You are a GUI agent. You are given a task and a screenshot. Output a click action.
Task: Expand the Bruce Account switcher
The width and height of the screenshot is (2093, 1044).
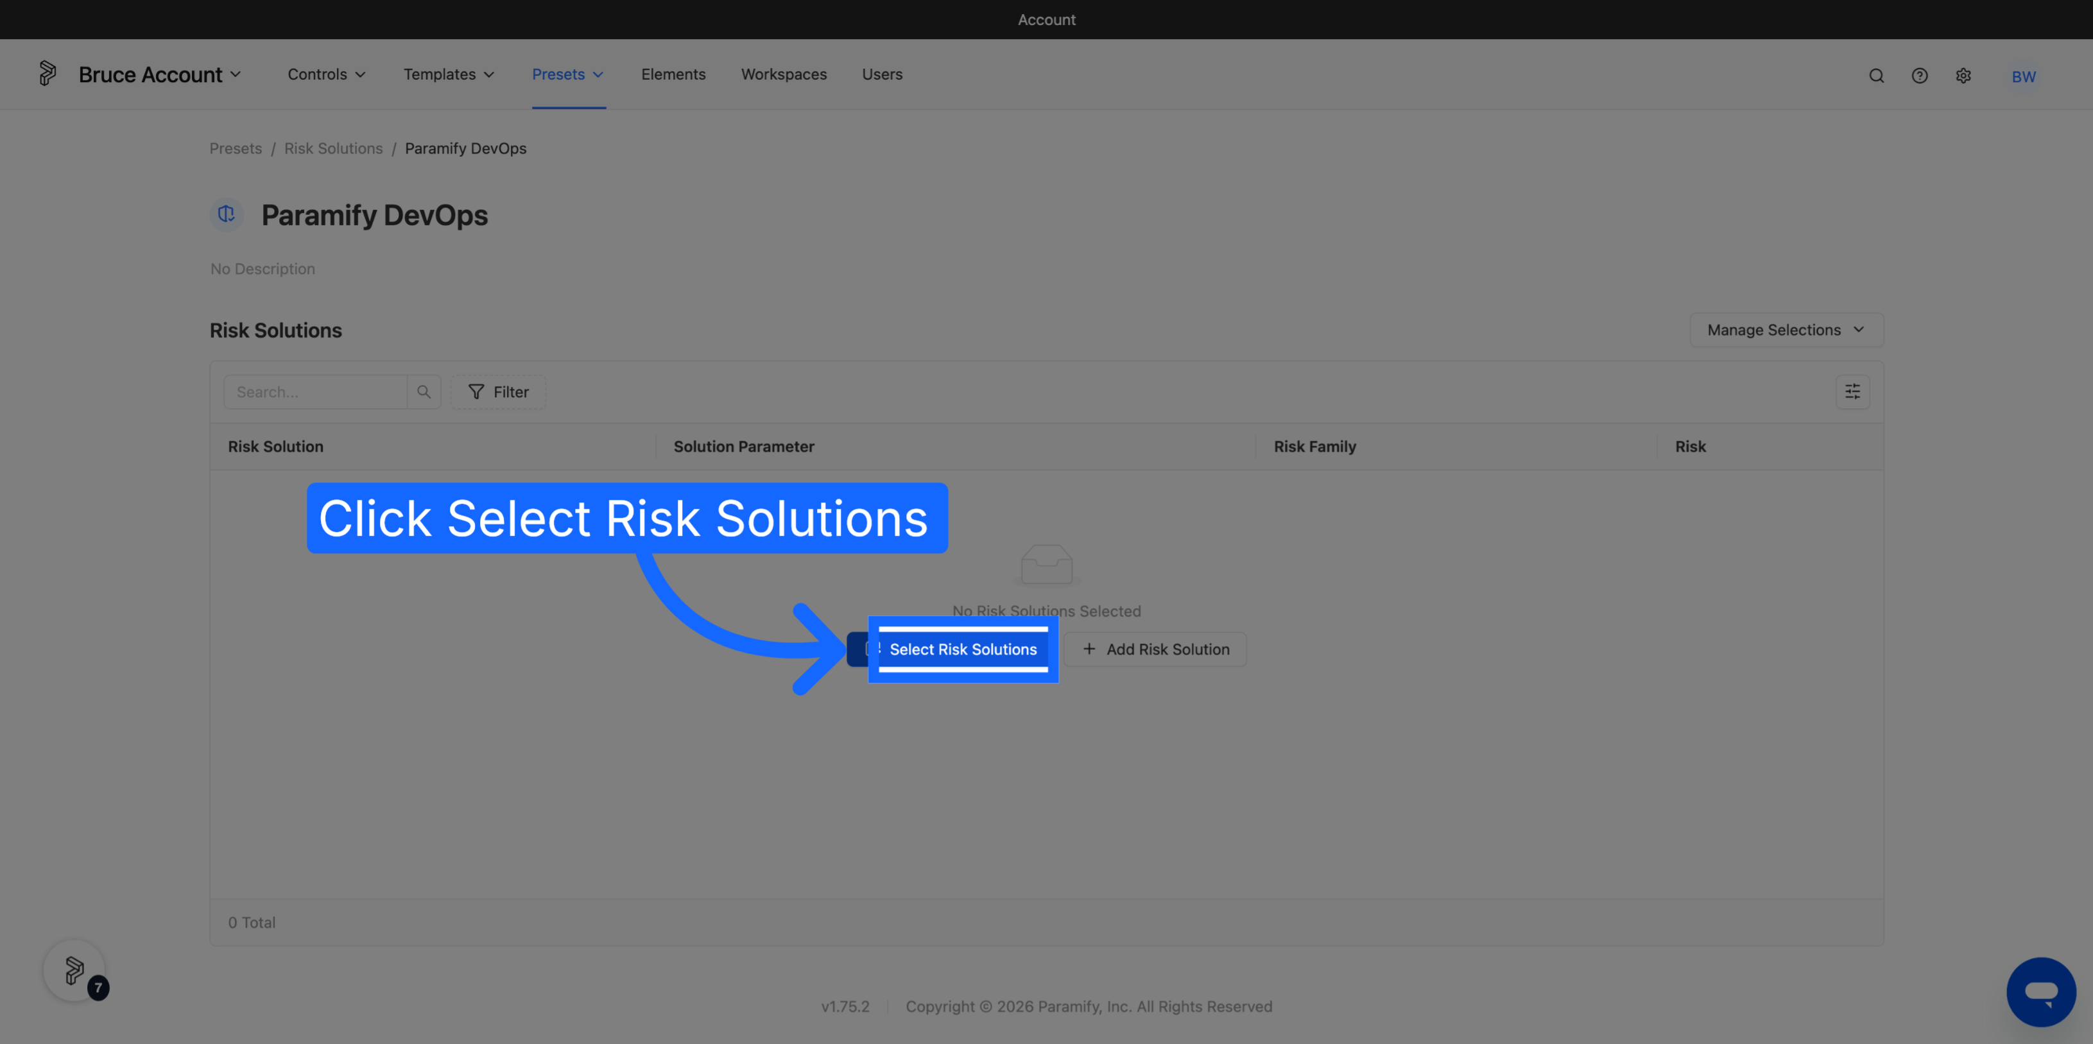[160, 74]
